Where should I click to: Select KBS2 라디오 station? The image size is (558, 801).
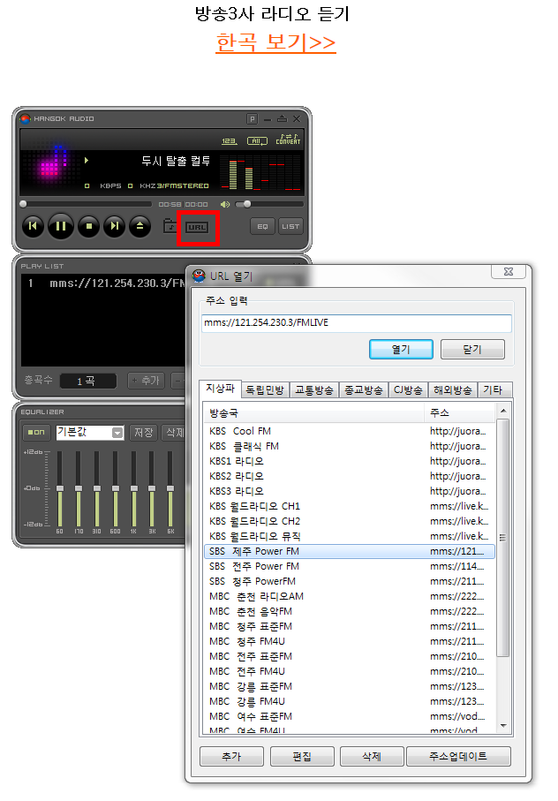click(350, 476)
